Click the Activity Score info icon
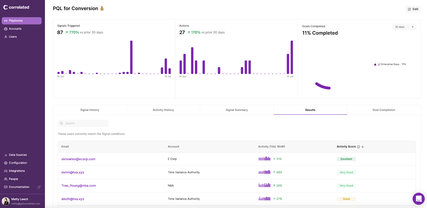The width and height of the screenshot is (427, 208). point(358,147)
